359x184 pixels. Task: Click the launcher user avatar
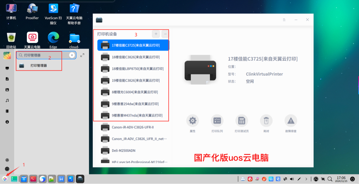[x=7, y=55]
